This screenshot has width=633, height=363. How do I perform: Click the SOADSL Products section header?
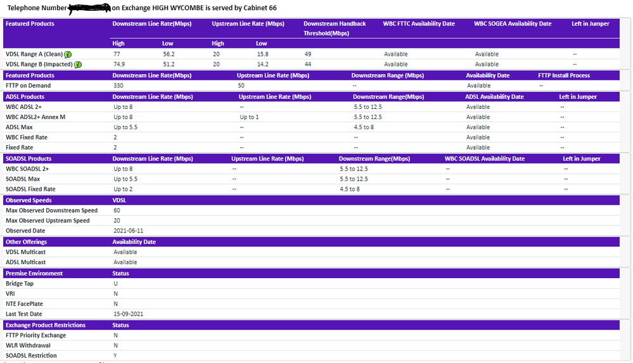point(29,158)
